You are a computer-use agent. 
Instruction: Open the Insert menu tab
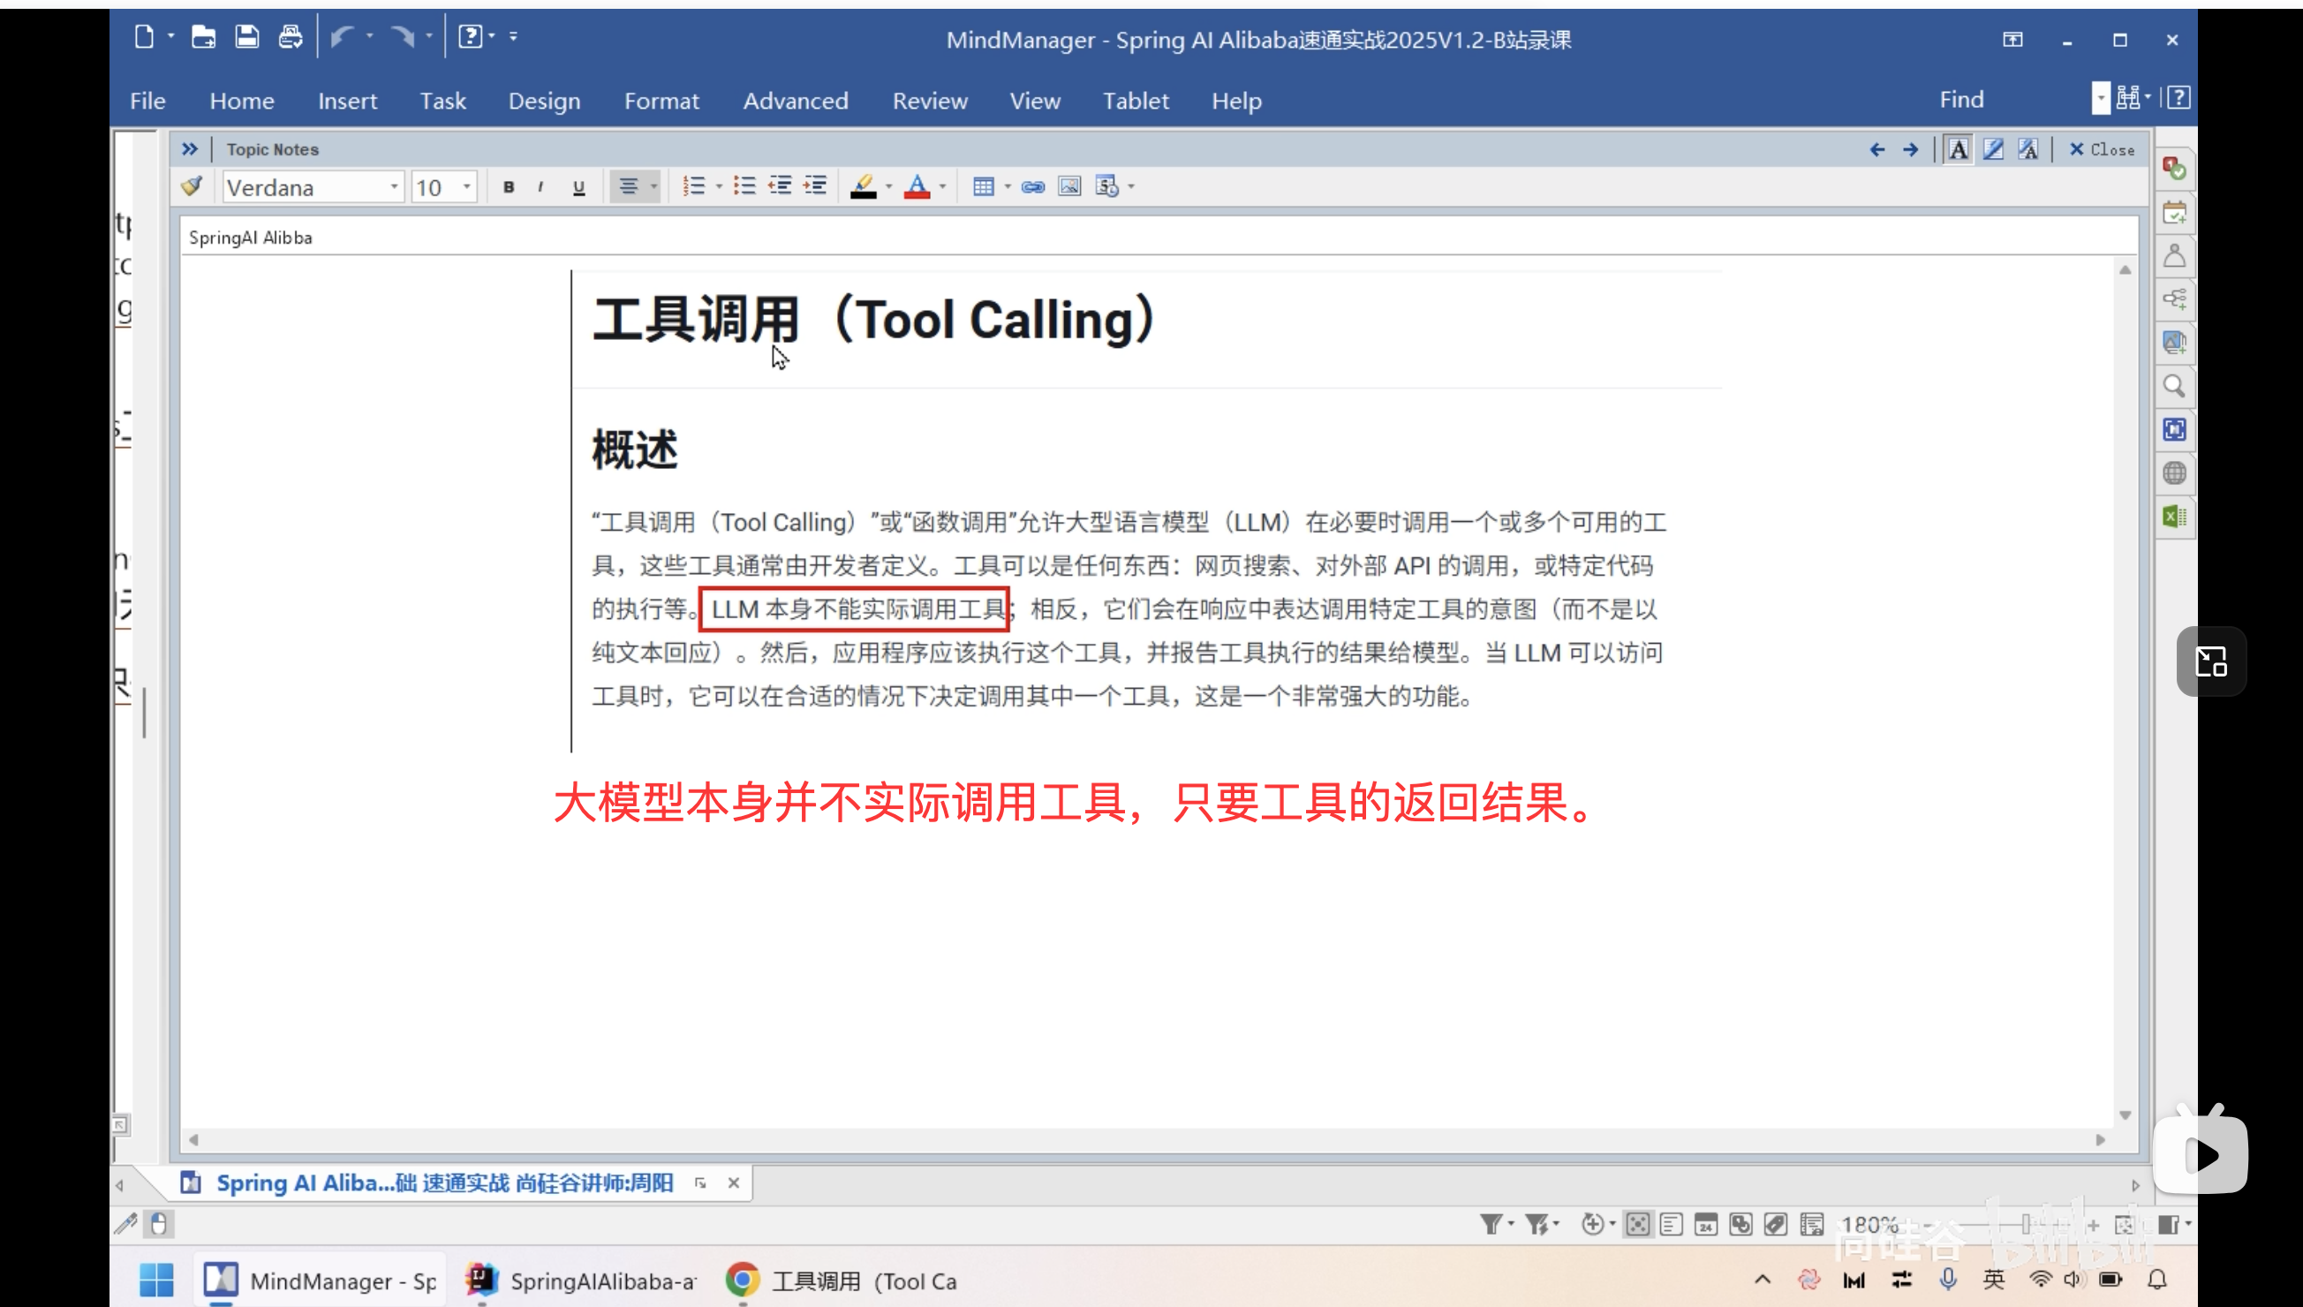click(x=347, y=101)
